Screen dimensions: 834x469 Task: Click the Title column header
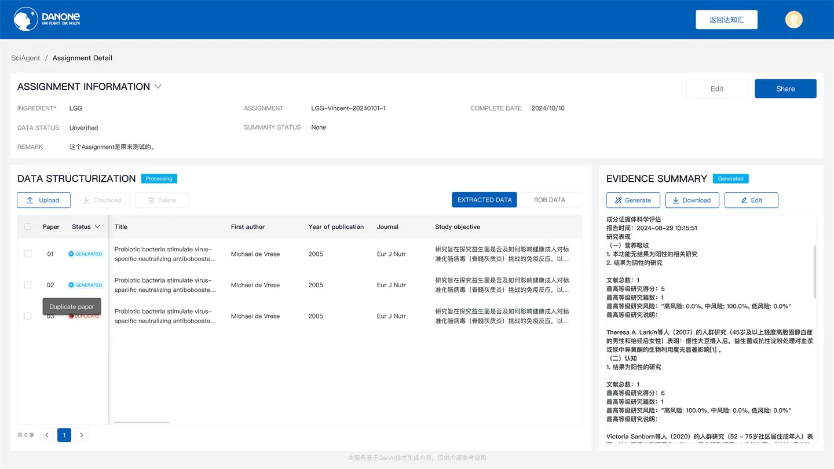[x=121, y=227]
